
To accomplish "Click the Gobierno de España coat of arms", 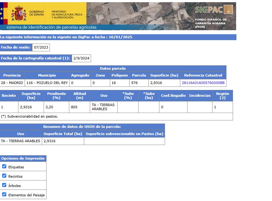I will (x=19, y=13).
